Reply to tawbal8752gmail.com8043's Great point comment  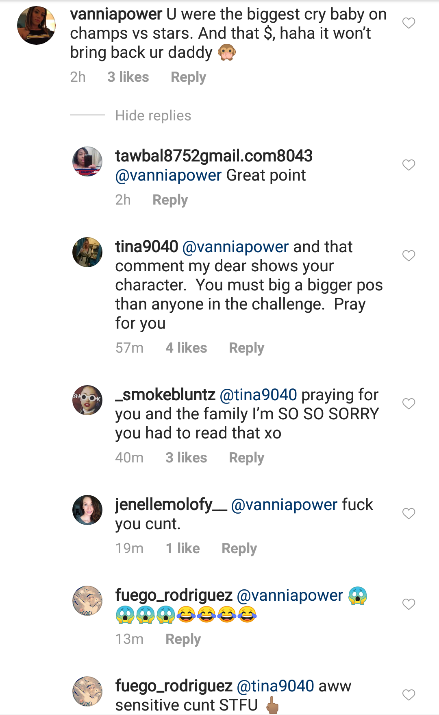[170, 200]
